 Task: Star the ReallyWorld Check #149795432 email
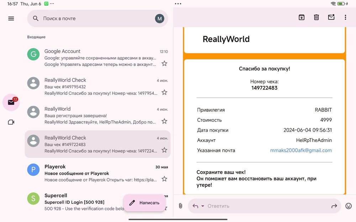164,92
